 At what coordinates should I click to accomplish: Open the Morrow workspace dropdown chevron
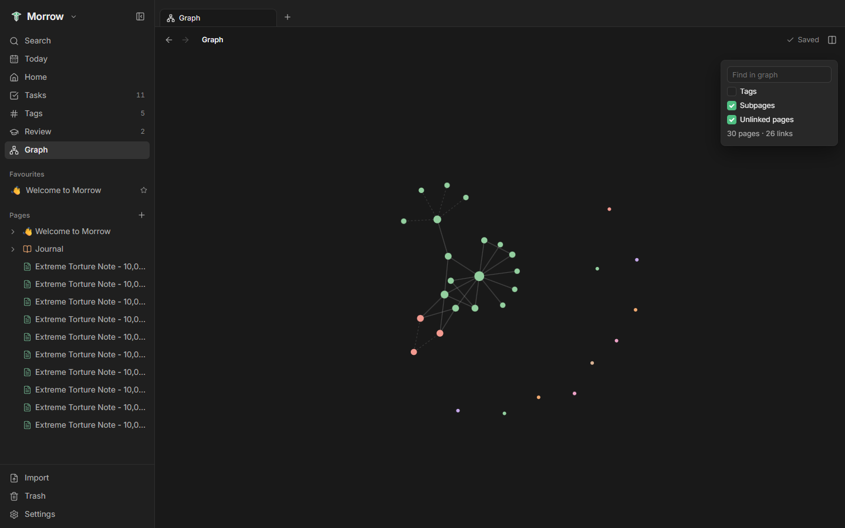click(x=74, y=16)
